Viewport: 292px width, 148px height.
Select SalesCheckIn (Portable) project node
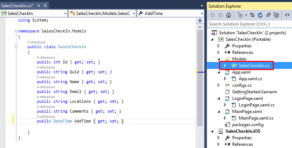click(x=248, y=39)
